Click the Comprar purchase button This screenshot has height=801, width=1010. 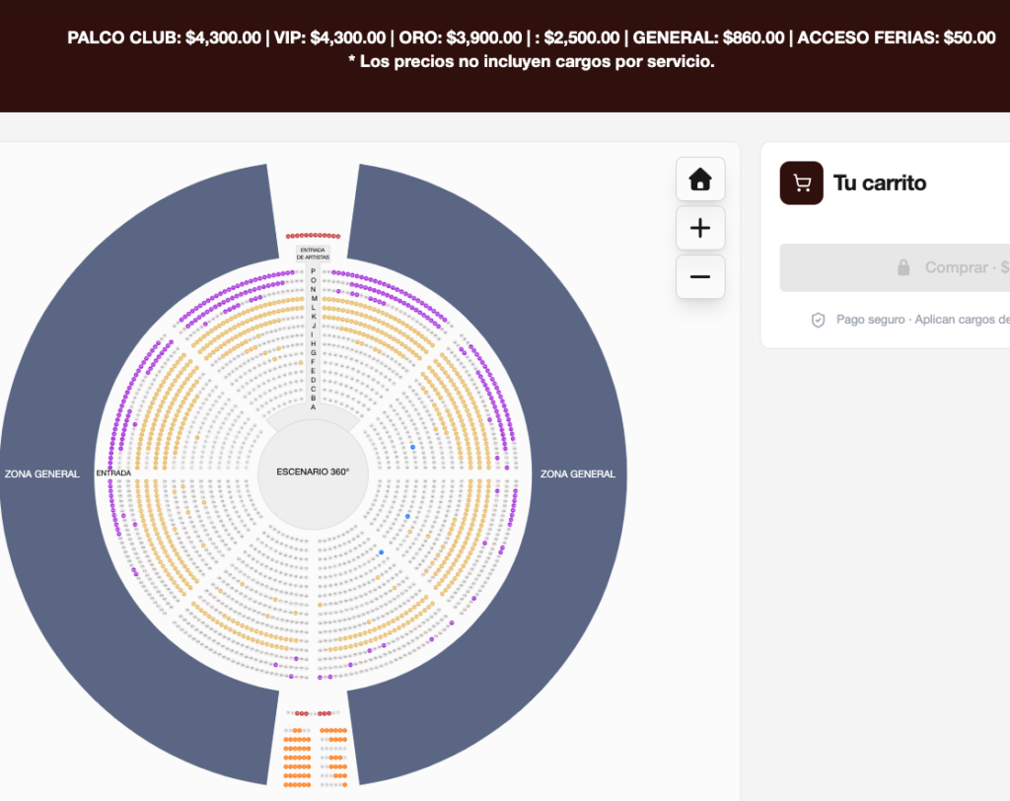pyautogui.click(x=895, y=267)
